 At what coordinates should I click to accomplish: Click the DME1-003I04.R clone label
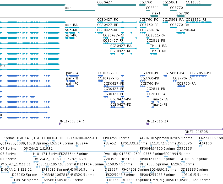[71, 121]
